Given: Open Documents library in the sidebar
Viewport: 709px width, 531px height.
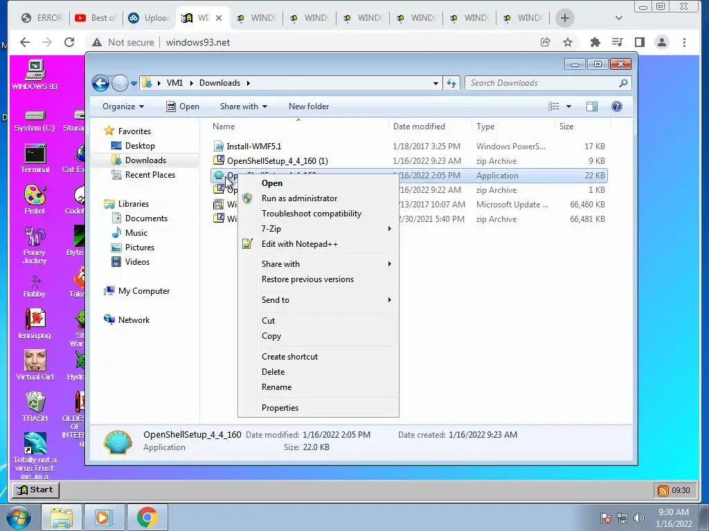Looking at the screenshot, I should [x=147, y=218].
